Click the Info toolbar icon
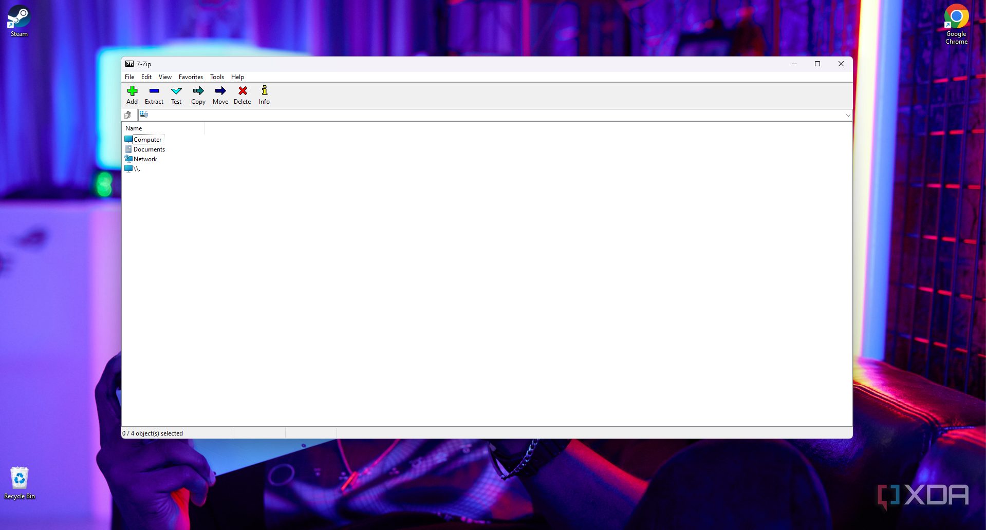 click(264, 90)
